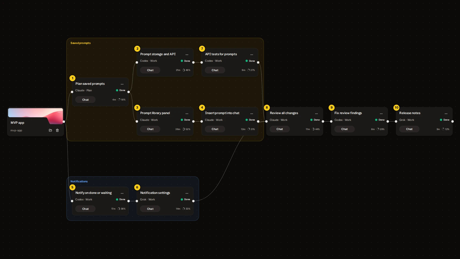Open ellipsis menu on the MVP app card
460x259 pixels.
pyautogui.click(x=59, y=112)
